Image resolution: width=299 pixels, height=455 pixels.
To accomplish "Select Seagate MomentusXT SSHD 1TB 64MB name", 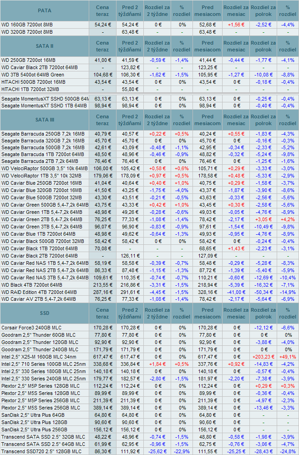I will tap(44, 106).
